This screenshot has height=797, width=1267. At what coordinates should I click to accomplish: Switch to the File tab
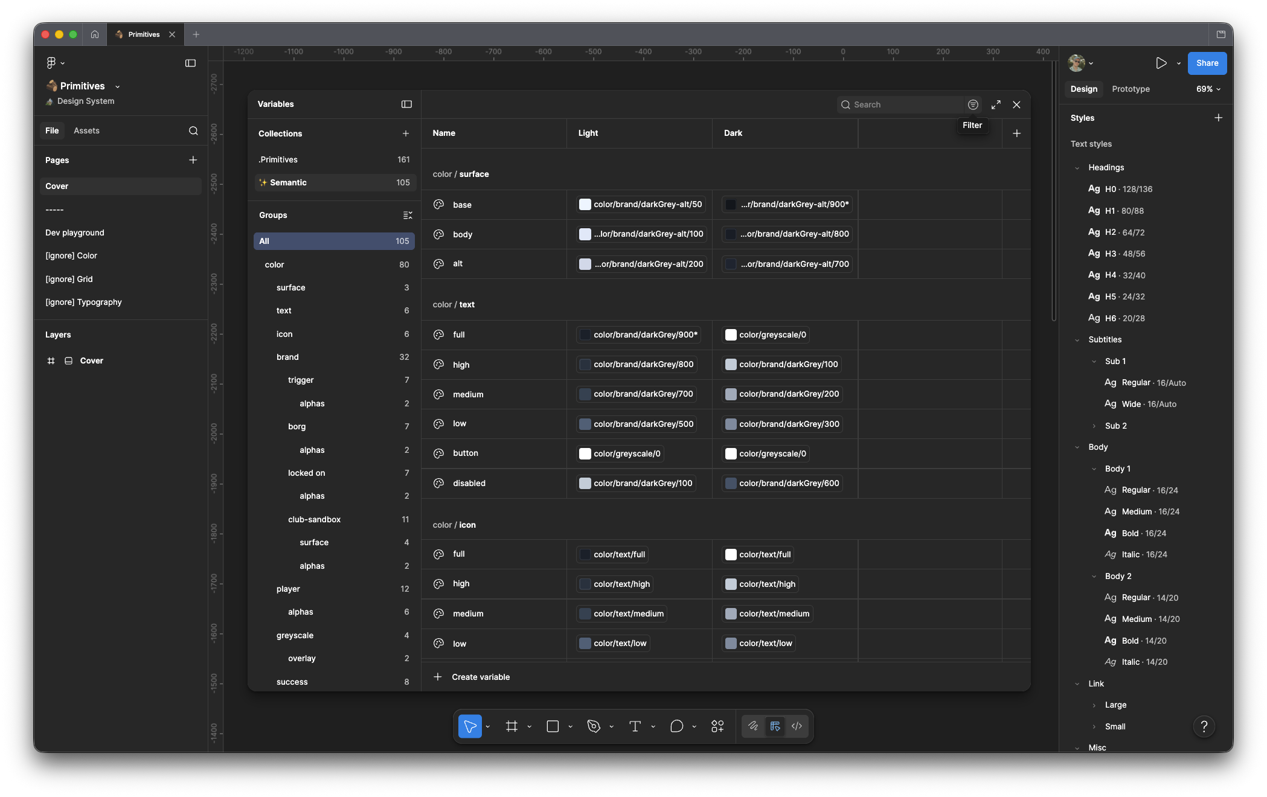[52, 130]
